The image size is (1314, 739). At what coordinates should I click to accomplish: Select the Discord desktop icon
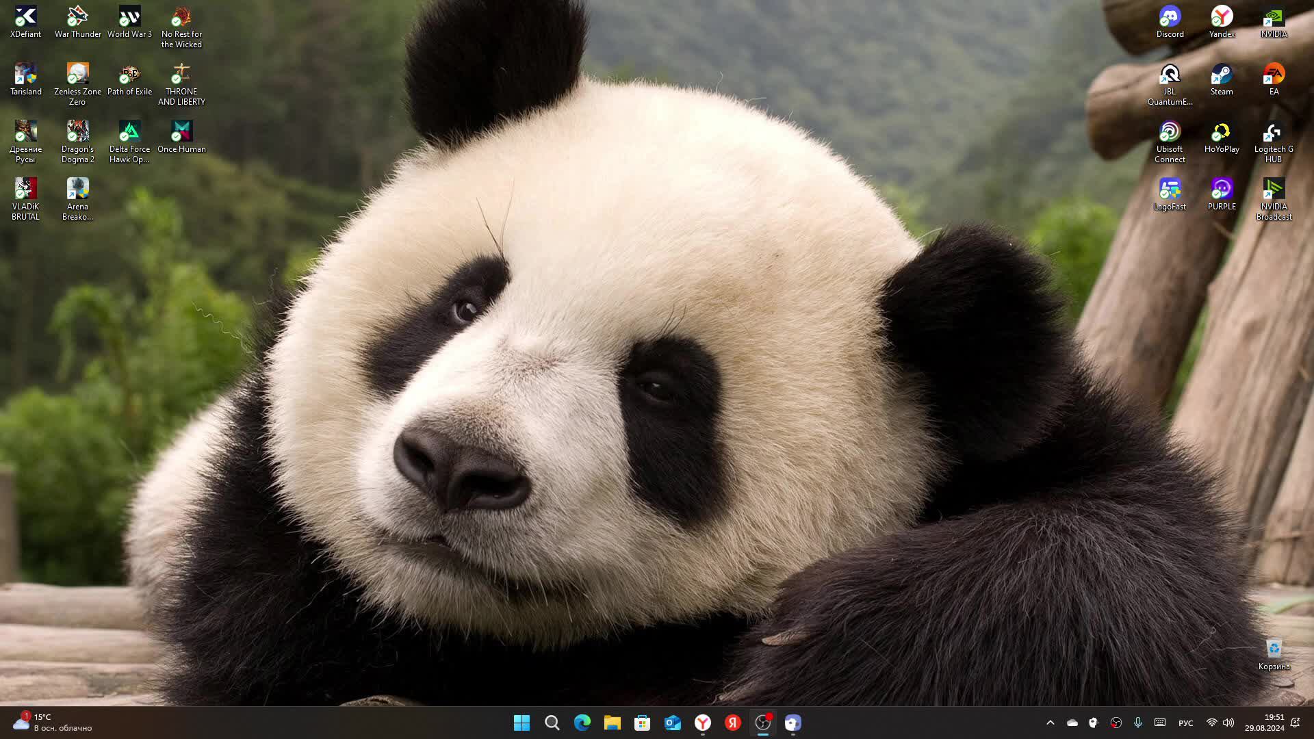1170,21
